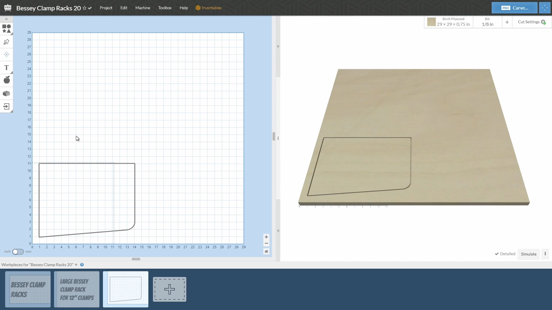This screenshot has width=552, height=310.
Task: Click the Simulate button
Action: (528, 254)
